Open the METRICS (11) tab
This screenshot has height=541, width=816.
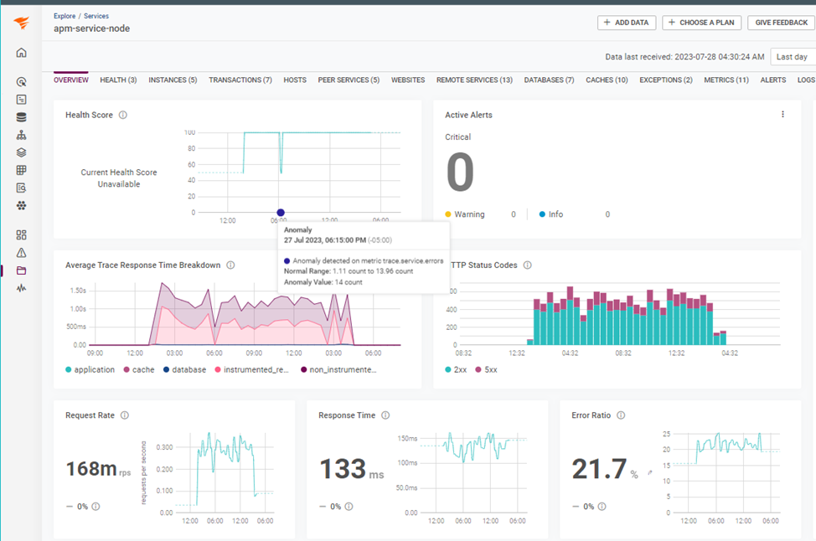pyautogui.click(x=726, y=80)
